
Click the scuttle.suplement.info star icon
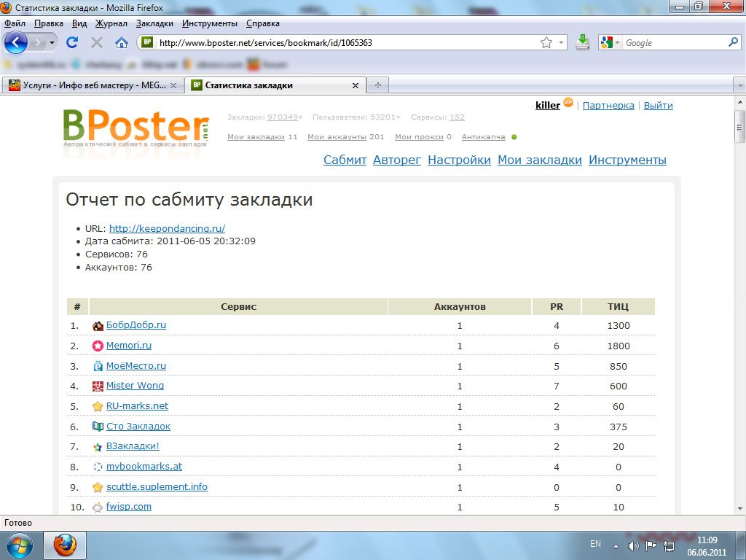[x=98, y=487]
